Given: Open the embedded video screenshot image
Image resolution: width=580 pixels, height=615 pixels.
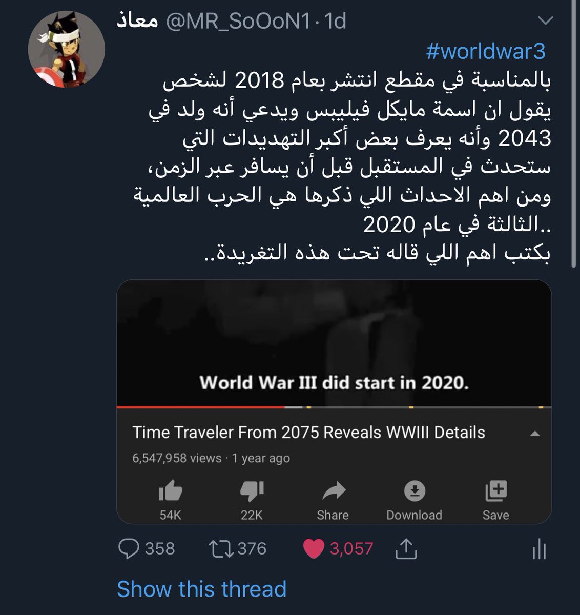Looking at the screenshot, I should (x=334, y=343).
